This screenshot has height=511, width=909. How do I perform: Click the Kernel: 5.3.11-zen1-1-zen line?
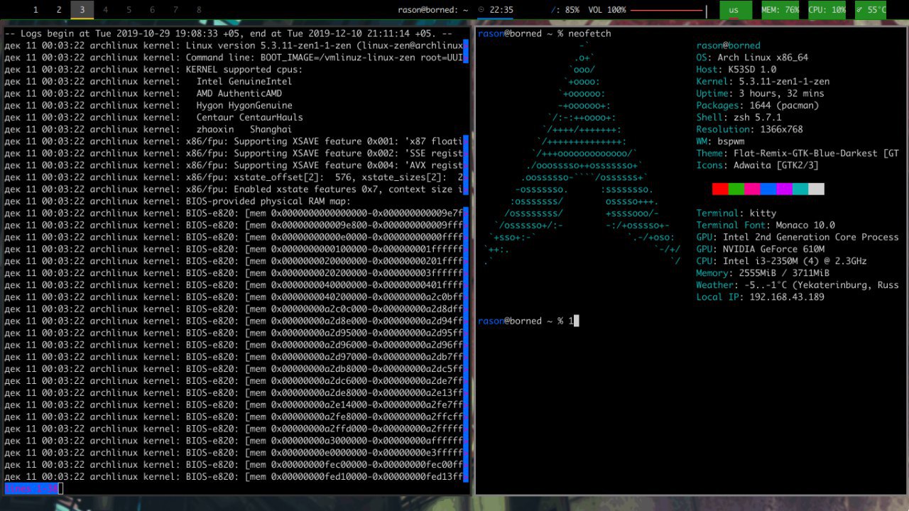(763, 82)
